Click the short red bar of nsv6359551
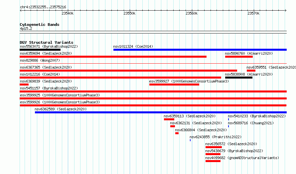 click(x=251, y=71)
